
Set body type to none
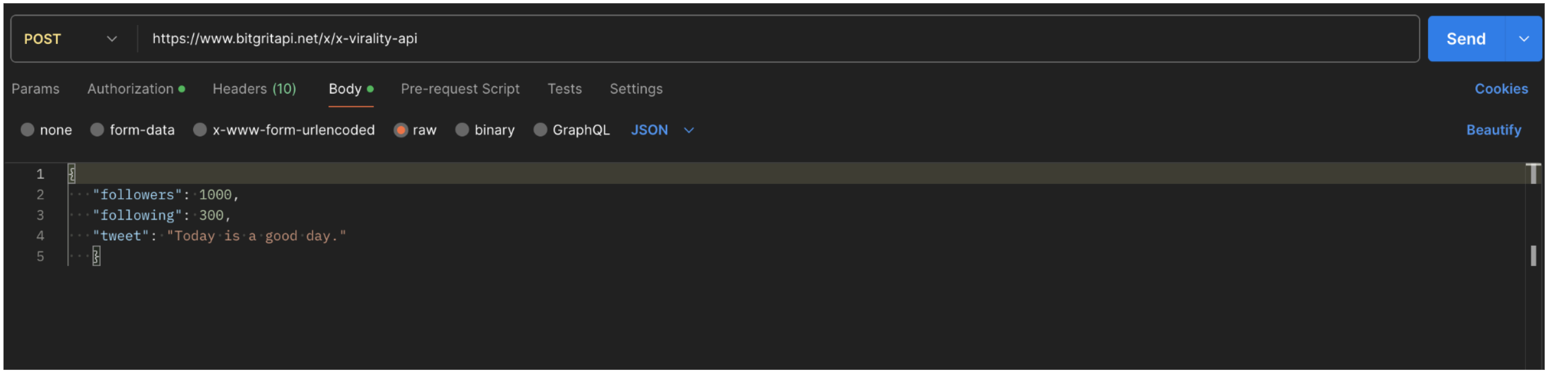pyautogui.click(x=46, y=130)
